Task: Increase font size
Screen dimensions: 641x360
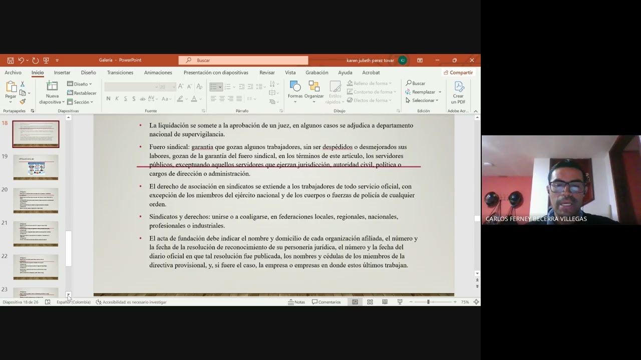Action: click(x=181, y=86)
